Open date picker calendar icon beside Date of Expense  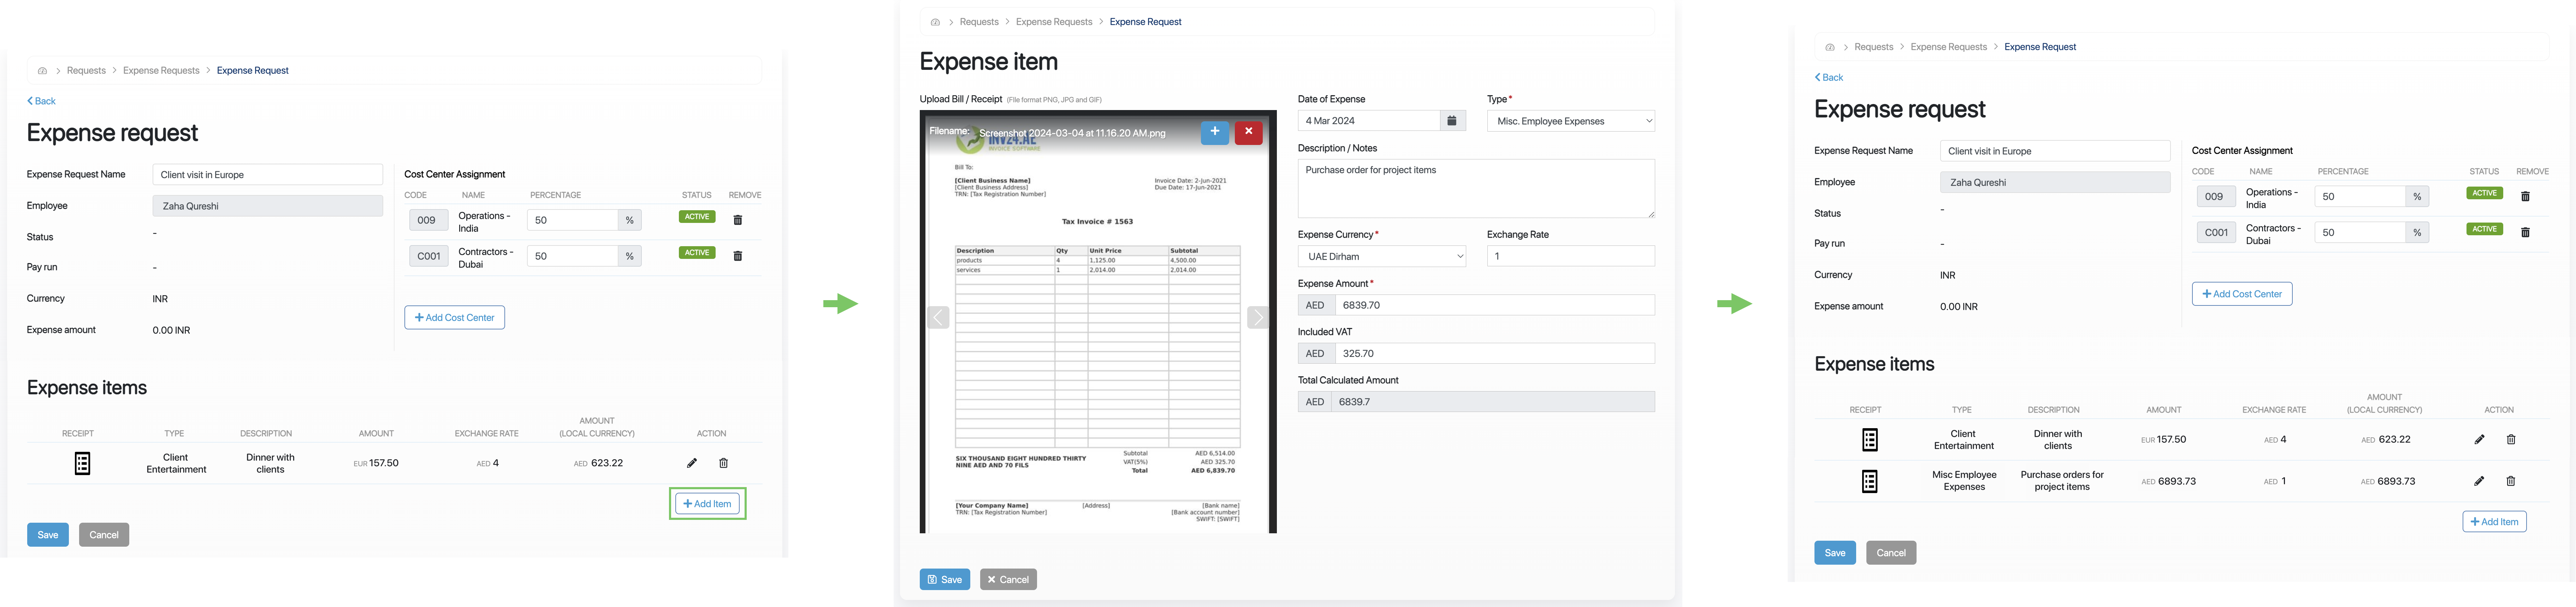coord(1452,121)
